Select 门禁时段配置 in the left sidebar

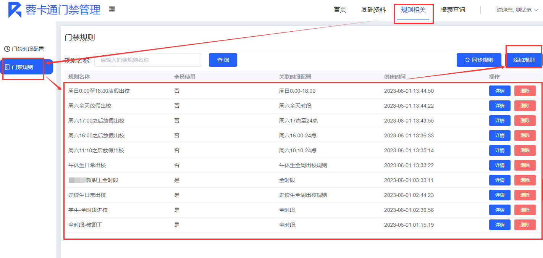27,49
